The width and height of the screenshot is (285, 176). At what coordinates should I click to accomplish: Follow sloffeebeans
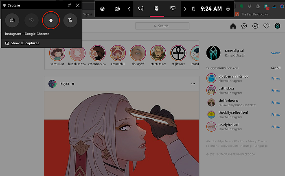276,102
